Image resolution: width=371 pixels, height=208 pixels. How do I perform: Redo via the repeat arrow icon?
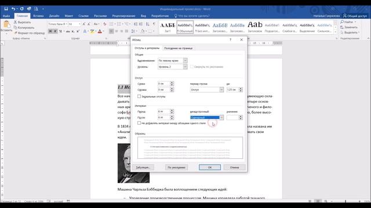tap(22, 9)
